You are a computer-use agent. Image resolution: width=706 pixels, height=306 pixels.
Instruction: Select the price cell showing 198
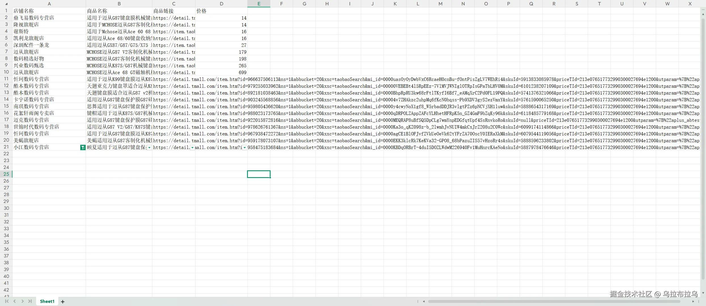pyautogui.click(x=221, y=58)
